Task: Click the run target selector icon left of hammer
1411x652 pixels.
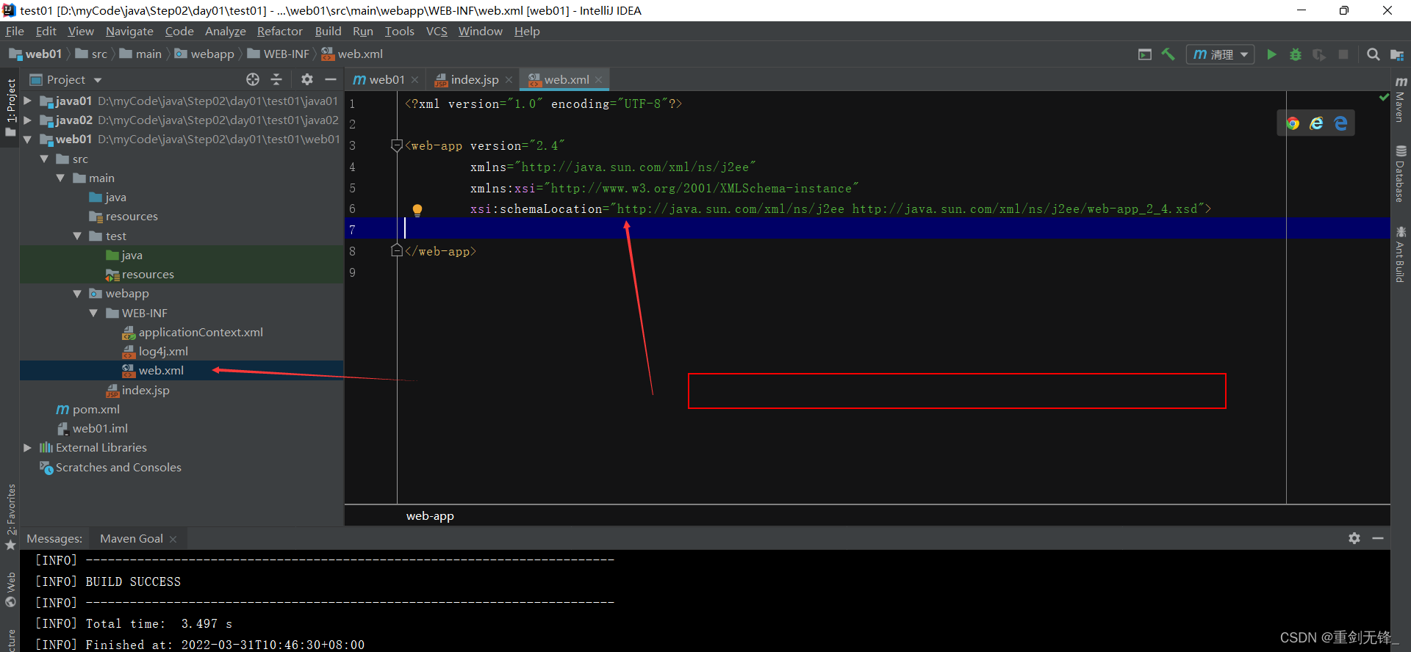Action: coord(1144,54)
